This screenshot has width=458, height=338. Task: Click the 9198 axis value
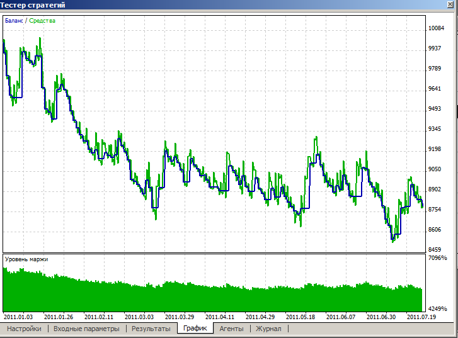(435, 149)
